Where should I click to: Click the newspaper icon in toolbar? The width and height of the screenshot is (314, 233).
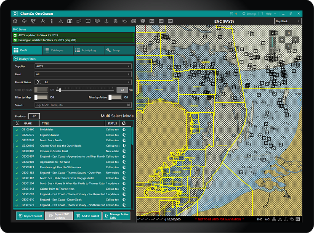tap(133, 21)
